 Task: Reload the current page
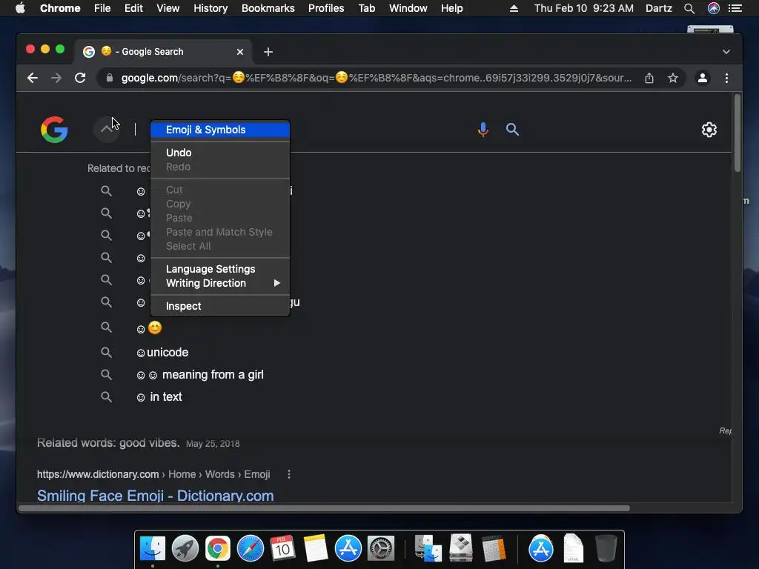pyautogui.click(x=80, y=78)
